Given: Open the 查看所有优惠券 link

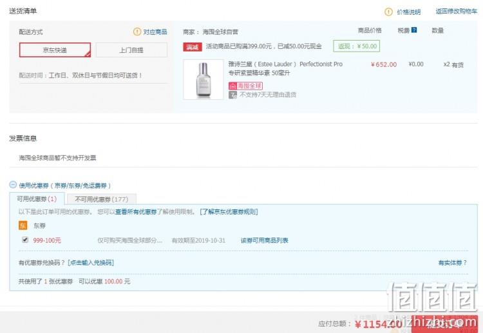Looking at the screenshot, I should click(136, 212).
